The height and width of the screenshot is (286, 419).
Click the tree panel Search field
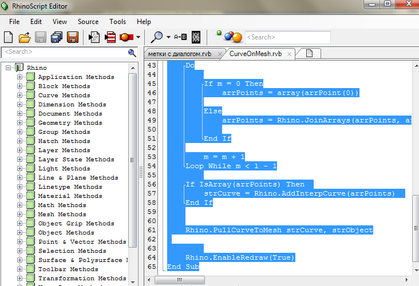point(64,52)
